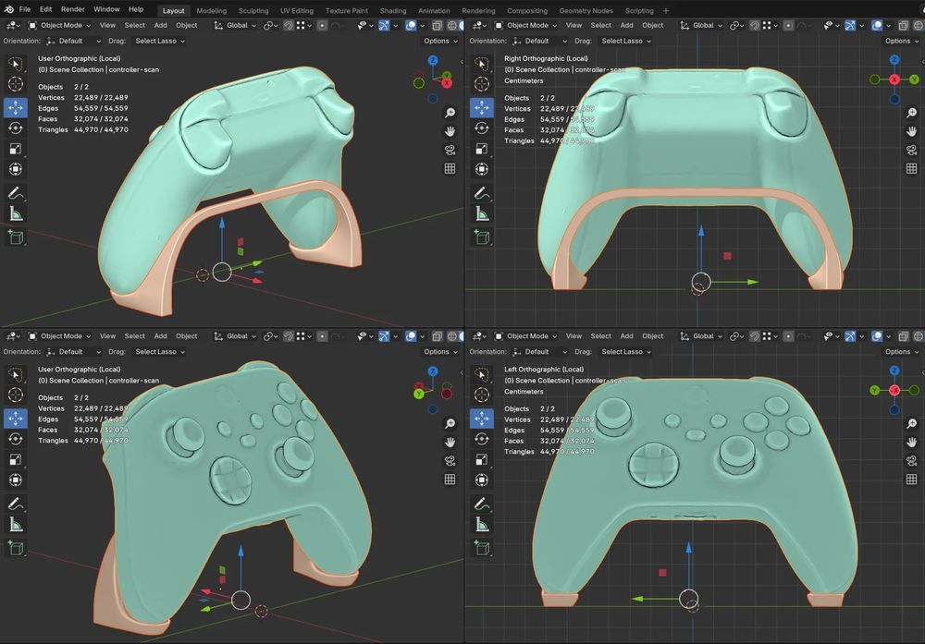Open Options popover in bottom-right viewport
This screenshot has height=644, width=925.
(x=901, y=352)
